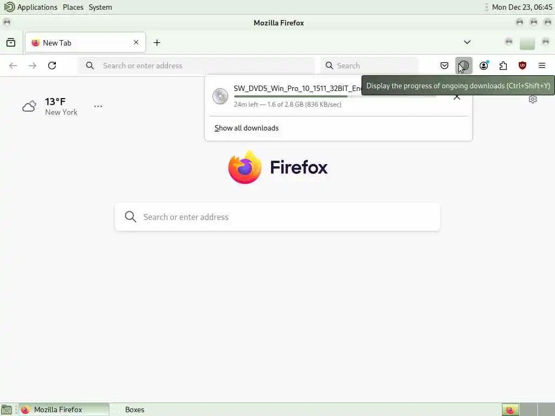Click the disc file icon in downloads
This screenshot has width=555, height=416.
220,96
